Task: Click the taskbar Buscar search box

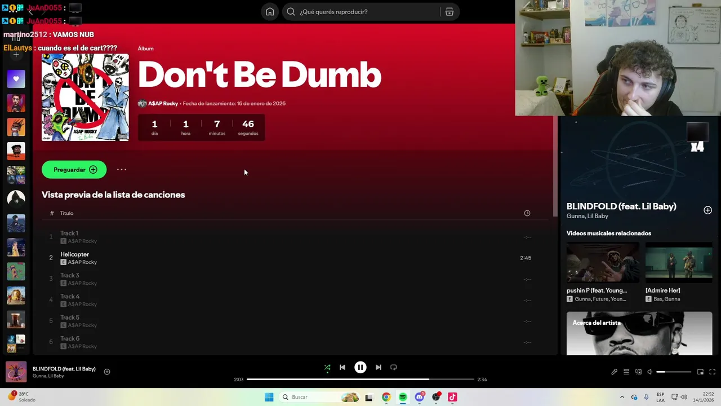Action: point(320,397)
